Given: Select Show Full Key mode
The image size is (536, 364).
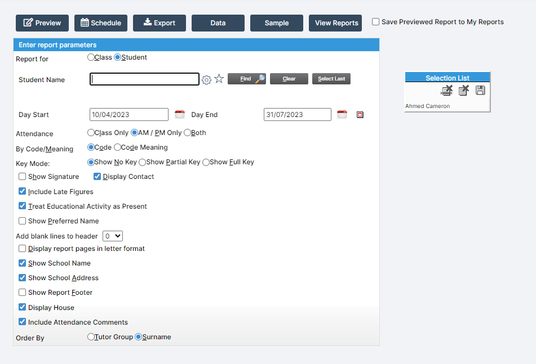Looking at the screenshot, I should tap(206, 162).
